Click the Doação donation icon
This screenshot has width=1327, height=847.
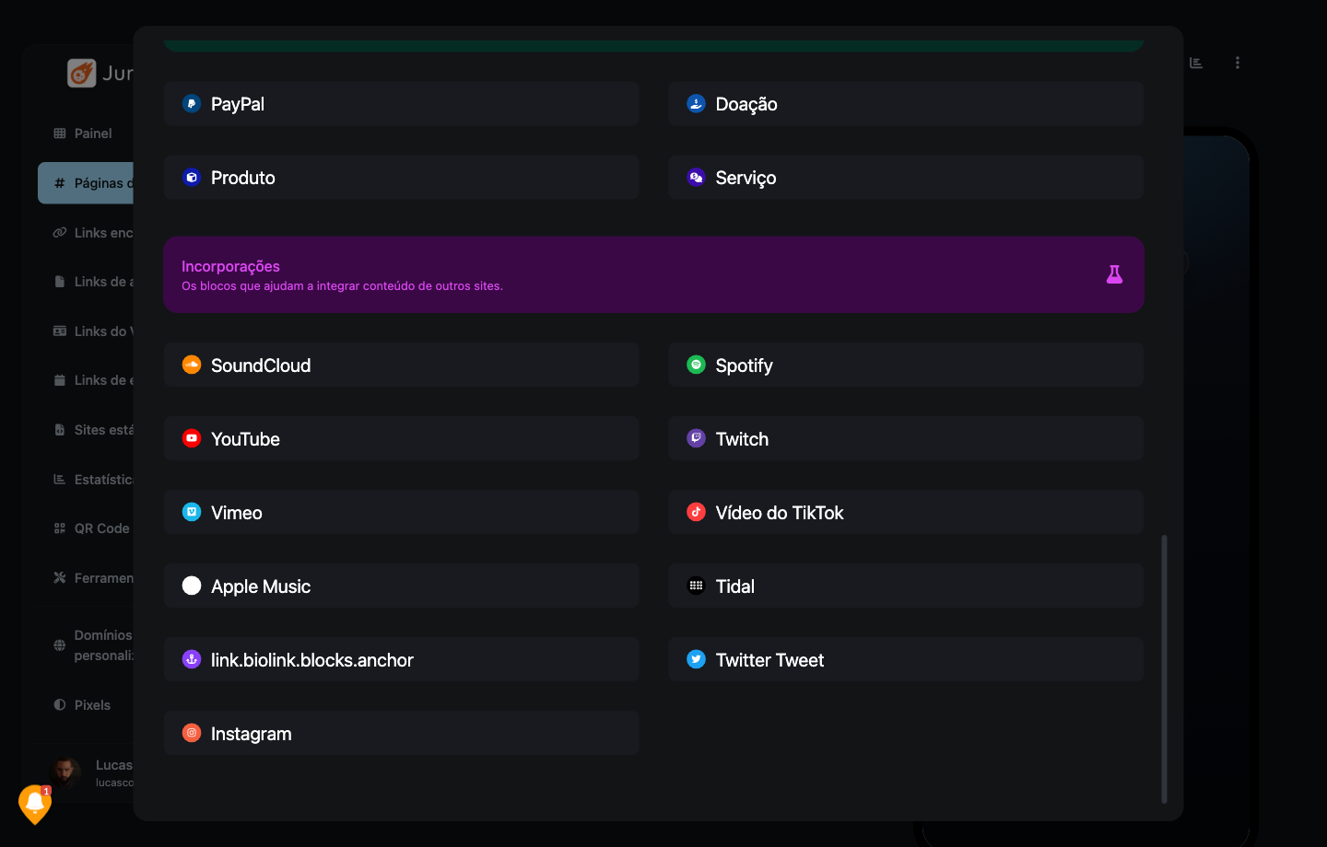[697, 104]
